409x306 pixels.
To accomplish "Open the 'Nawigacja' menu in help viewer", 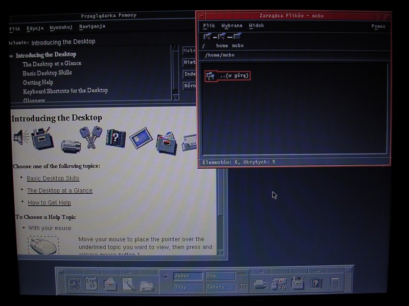I will click(92, 27).
